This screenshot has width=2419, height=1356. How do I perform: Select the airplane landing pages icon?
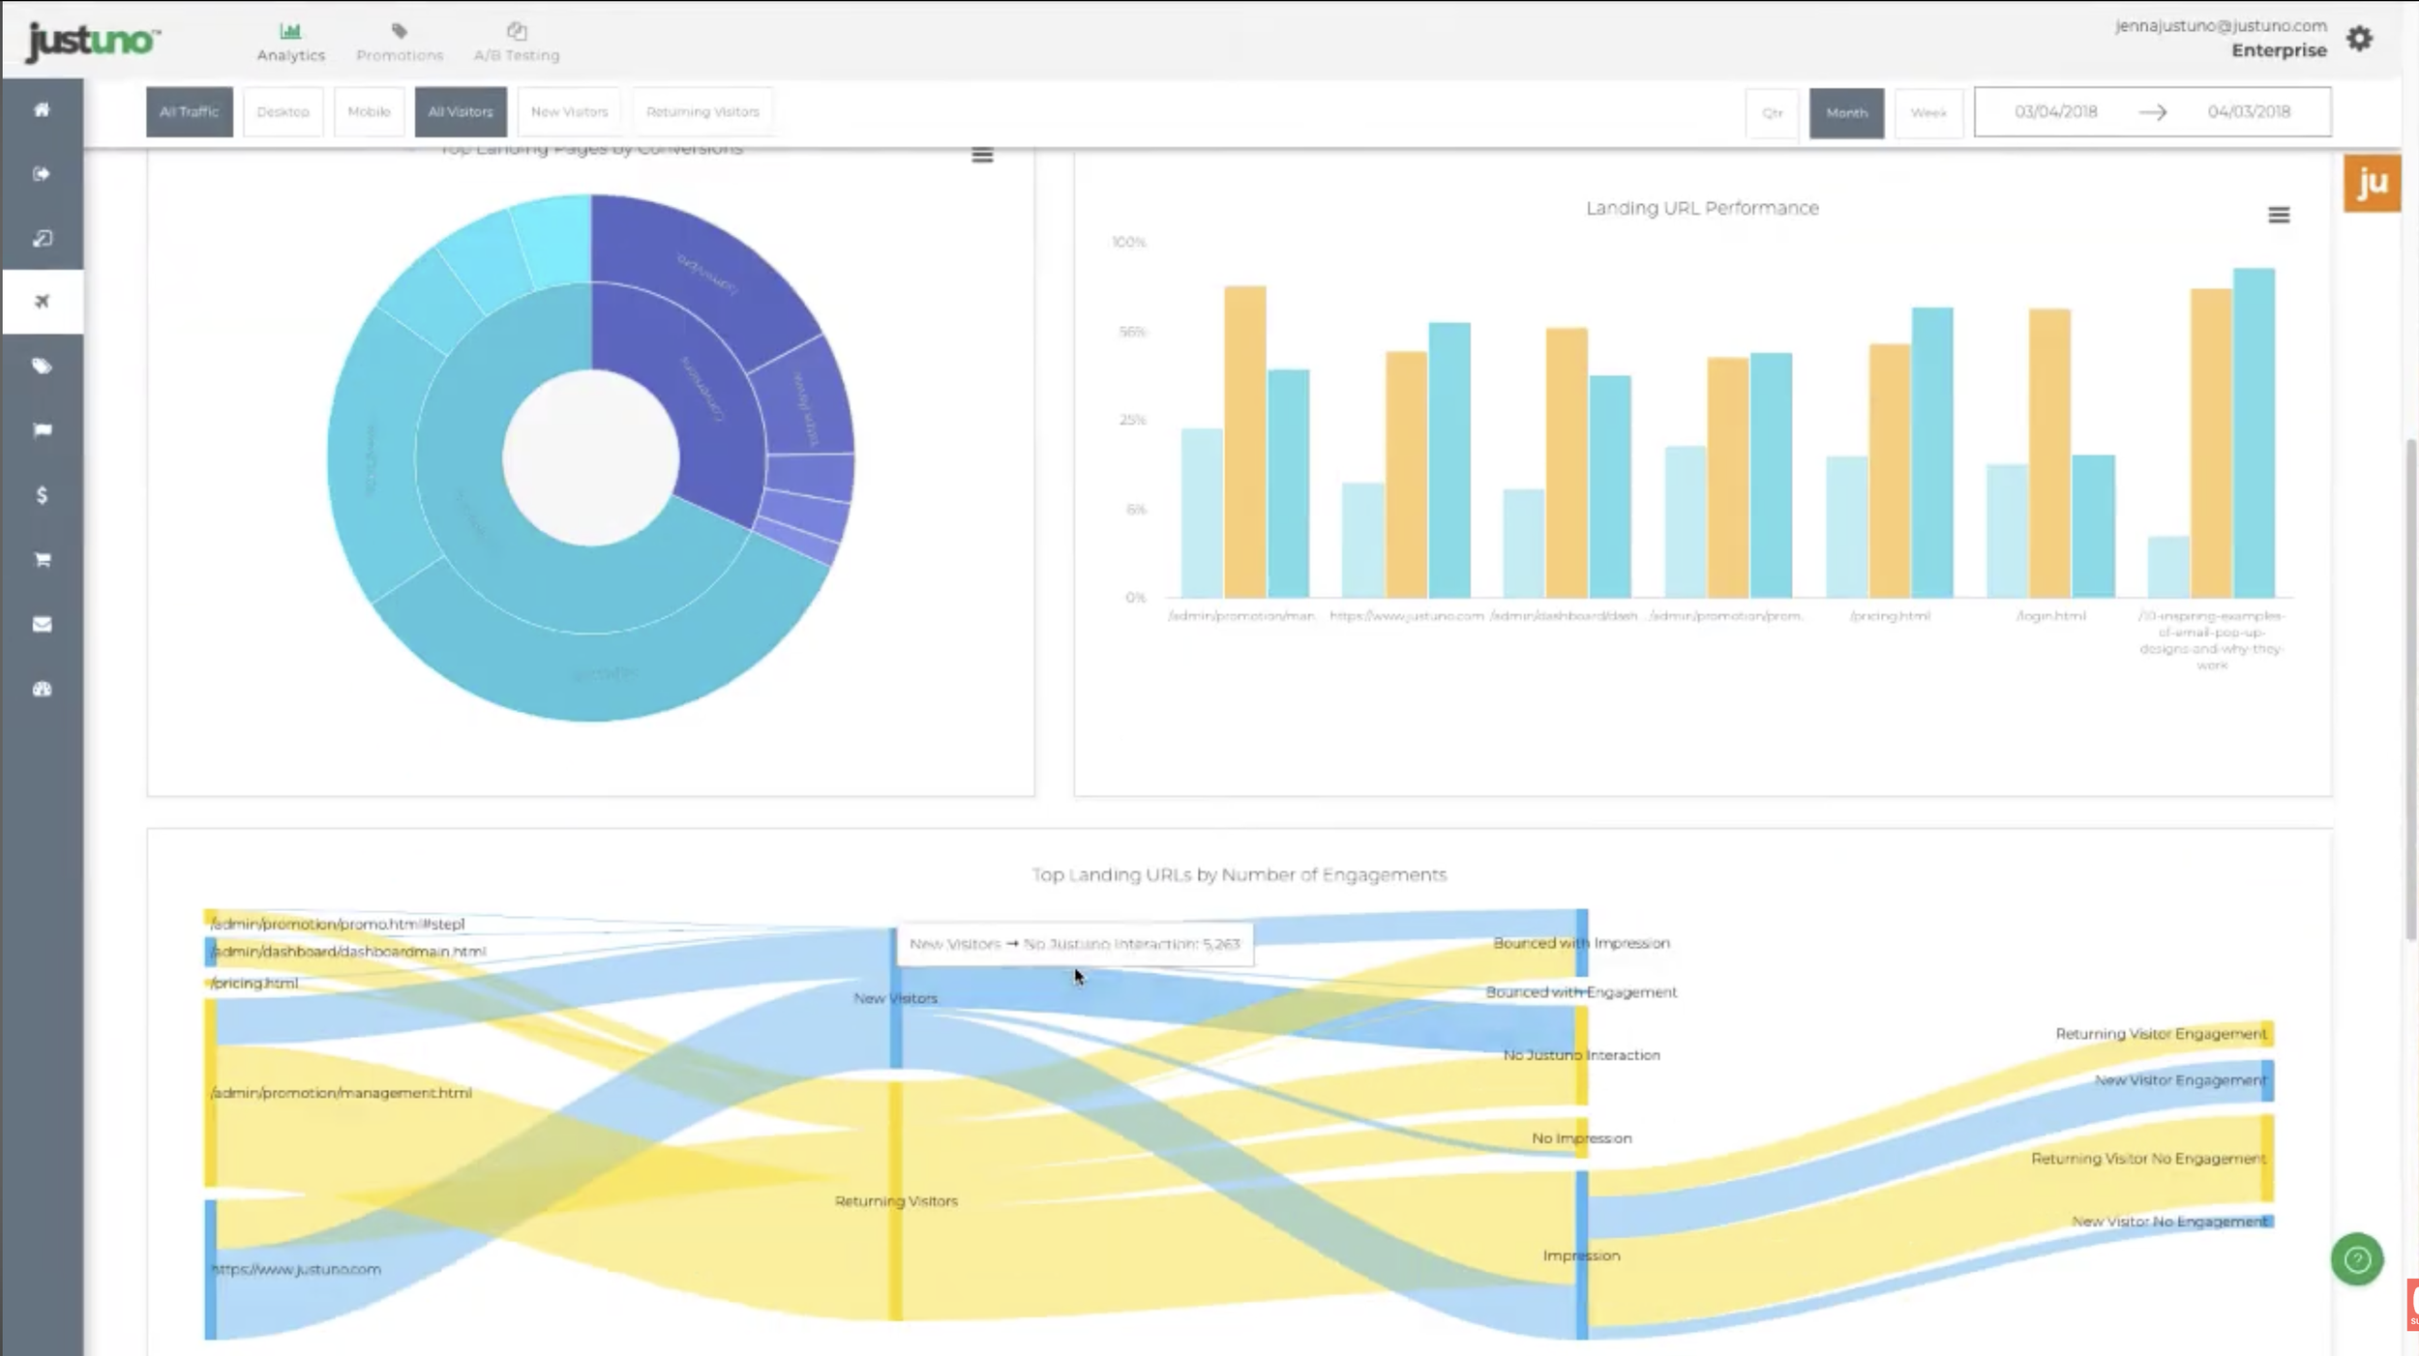tap(42, 302)
